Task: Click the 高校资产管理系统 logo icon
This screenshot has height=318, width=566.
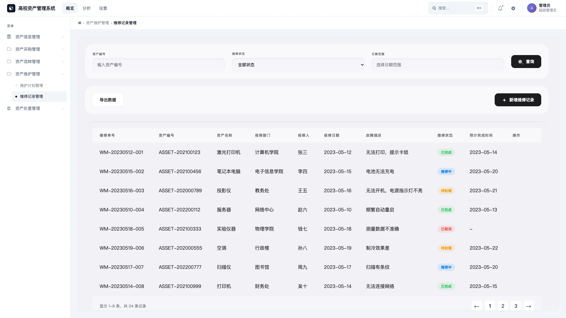Action: [x=11, y=8]
